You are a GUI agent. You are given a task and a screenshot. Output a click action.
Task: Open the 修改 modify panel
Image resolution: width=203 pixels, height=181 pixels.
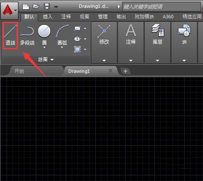pyautogui.click(x=104, y=34)
